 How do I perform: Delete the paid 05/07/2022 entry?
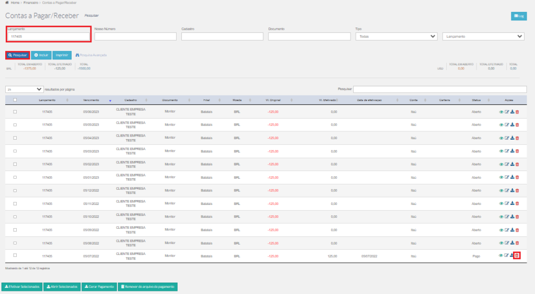(517, 255)
